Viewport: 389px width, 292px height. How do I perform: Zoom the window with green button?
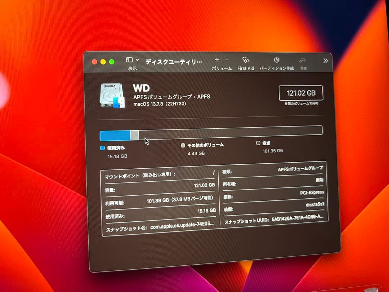pyautogui.click(x=112, y=62)
